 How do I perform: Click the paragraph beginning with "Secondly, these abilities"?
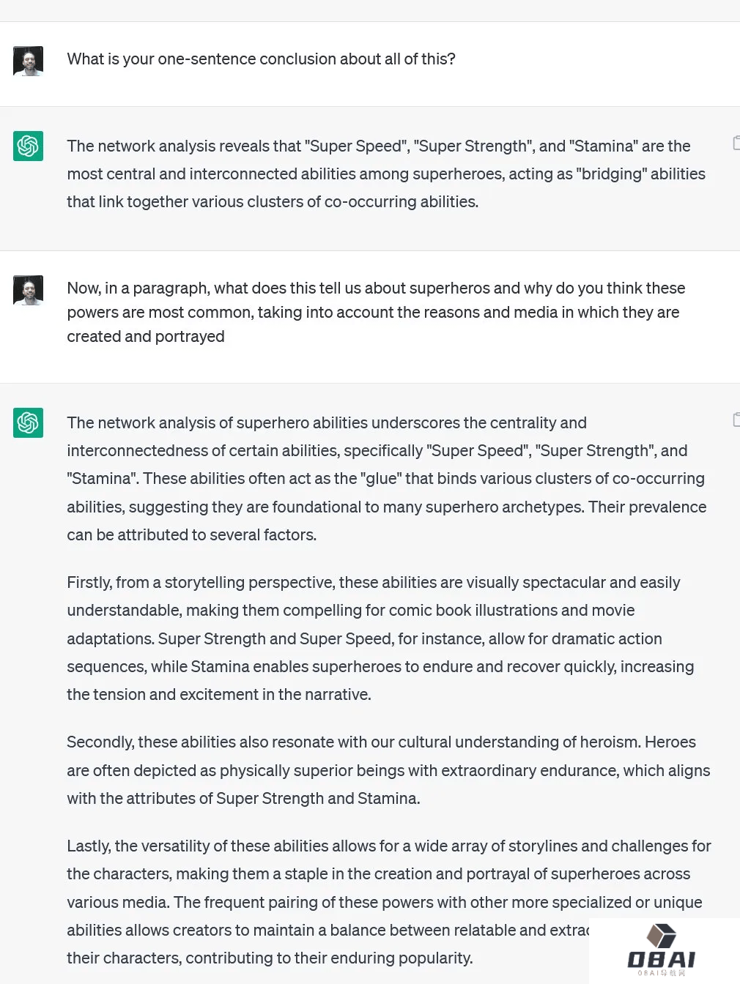click(388, 770)
